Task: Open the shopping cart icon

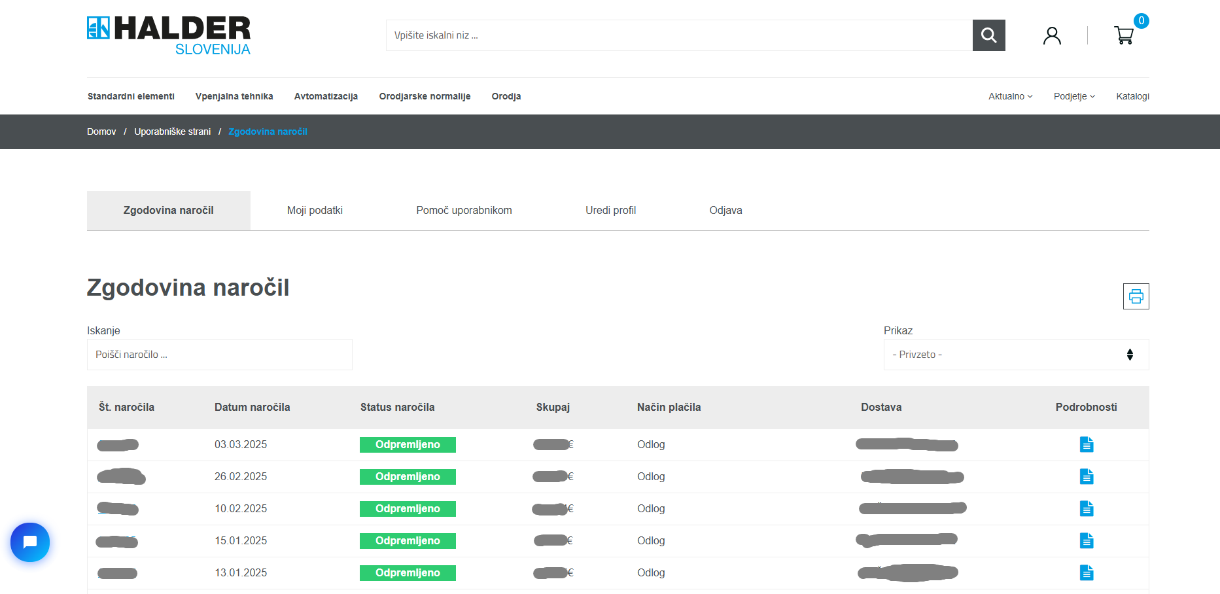Action: tap(1124, 35)
